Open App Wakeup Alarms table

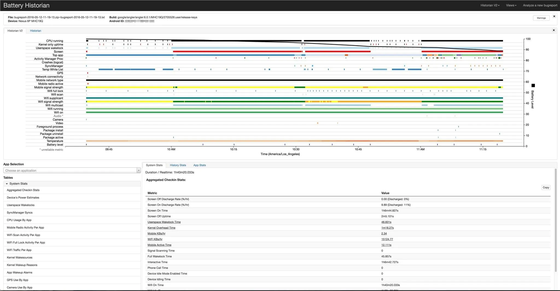(x=20, y=273)
